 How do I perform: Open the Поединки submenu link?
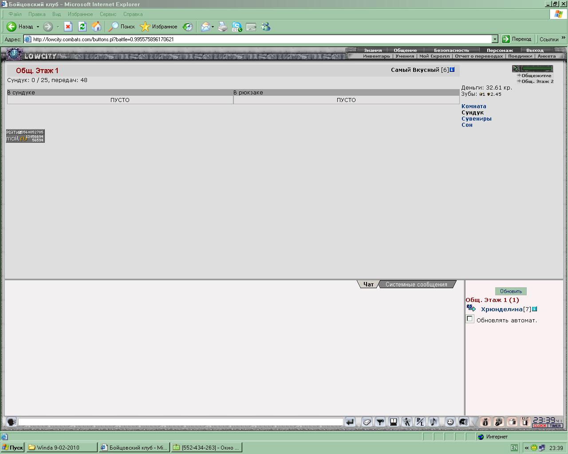(520, 56)
